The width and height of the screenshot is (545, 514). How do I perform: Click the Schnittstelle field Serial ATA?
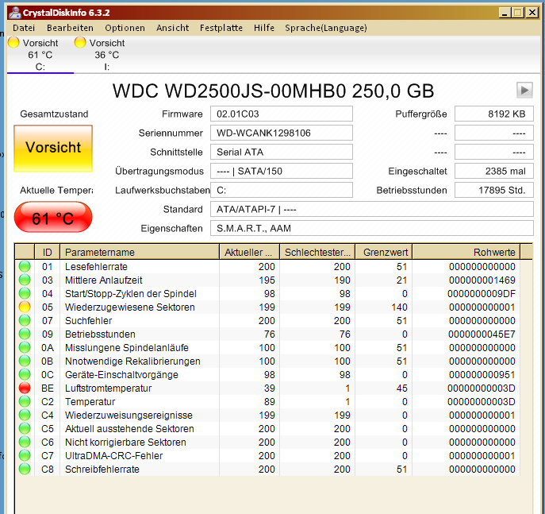point(281,152)
